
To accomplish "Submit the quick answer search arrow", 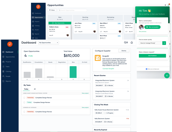I will click(164, 43).
